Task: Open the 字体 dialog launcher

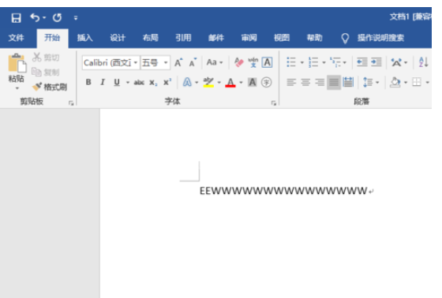Action: [273, 103]
